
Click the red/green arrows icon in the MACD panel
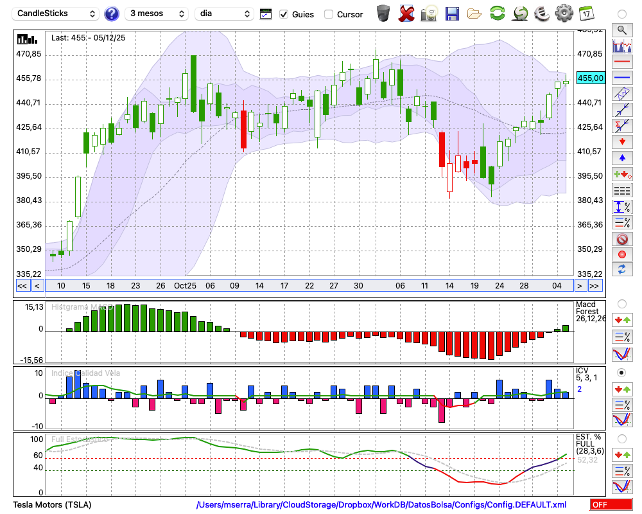pos(622,320)
